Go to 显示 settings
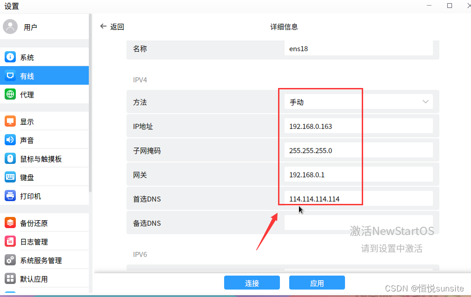 coord(45,121)
